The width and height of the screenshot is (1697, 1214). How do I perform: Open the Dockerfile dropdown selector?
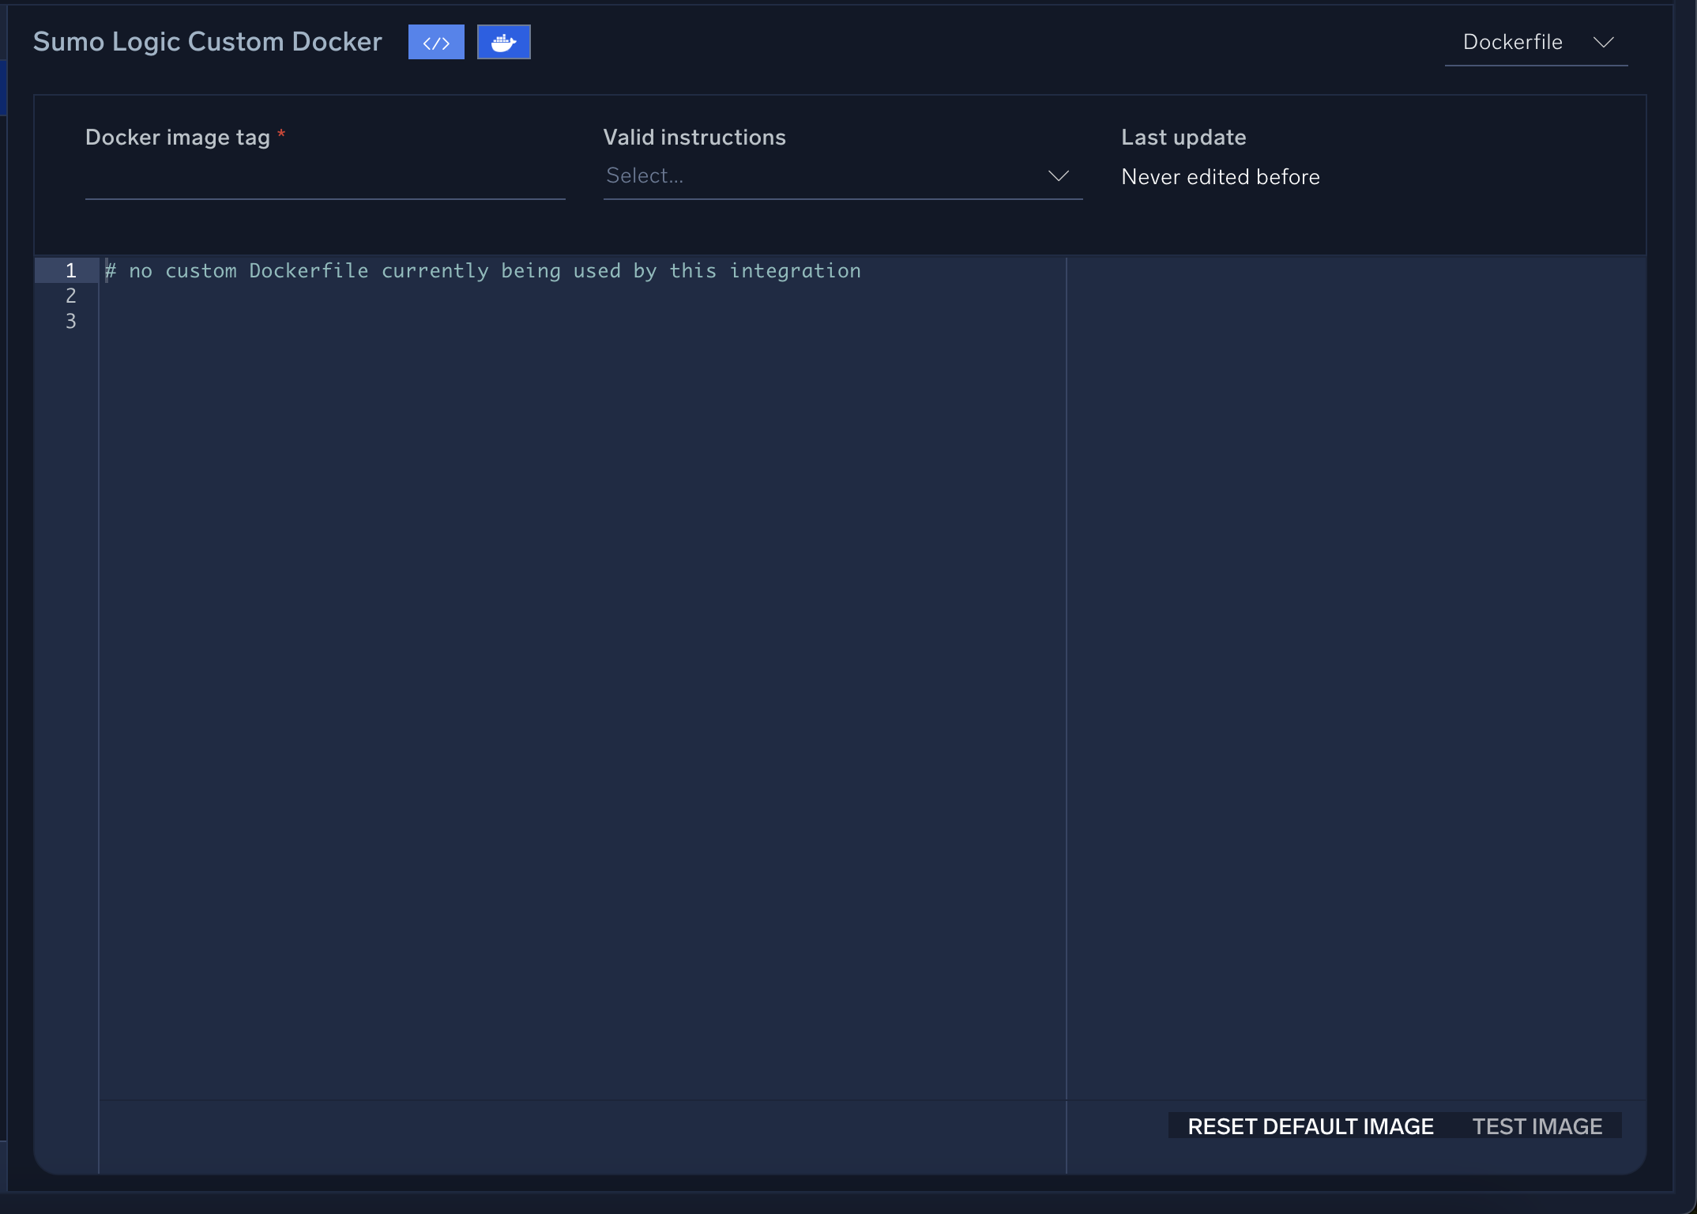(x=1536, y=43)
